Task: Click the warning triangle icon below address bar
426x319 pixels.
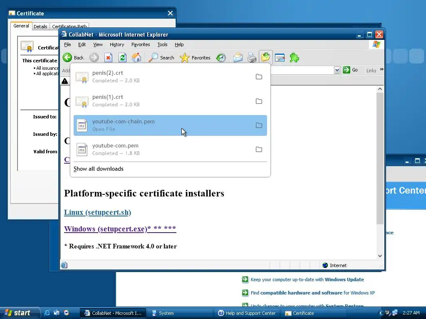Action: 64,81
